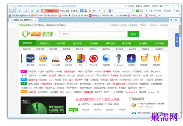This screenshot has width=183, height=126.
Task: Open the 聊天工具 subcategory link
Action: point(80,49)
